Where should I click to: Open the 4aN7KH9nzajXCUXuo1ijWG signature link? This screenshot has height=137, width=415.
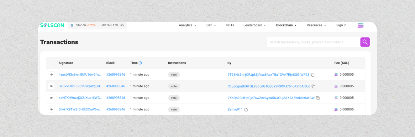(x=80, y=98)
